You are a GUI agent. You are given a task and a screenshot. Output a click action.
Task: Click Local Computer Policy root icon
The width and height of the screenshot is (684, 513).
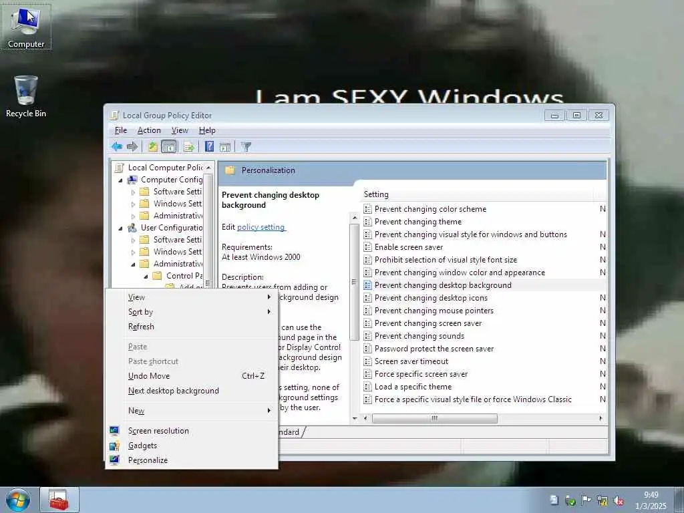[119, 168]
